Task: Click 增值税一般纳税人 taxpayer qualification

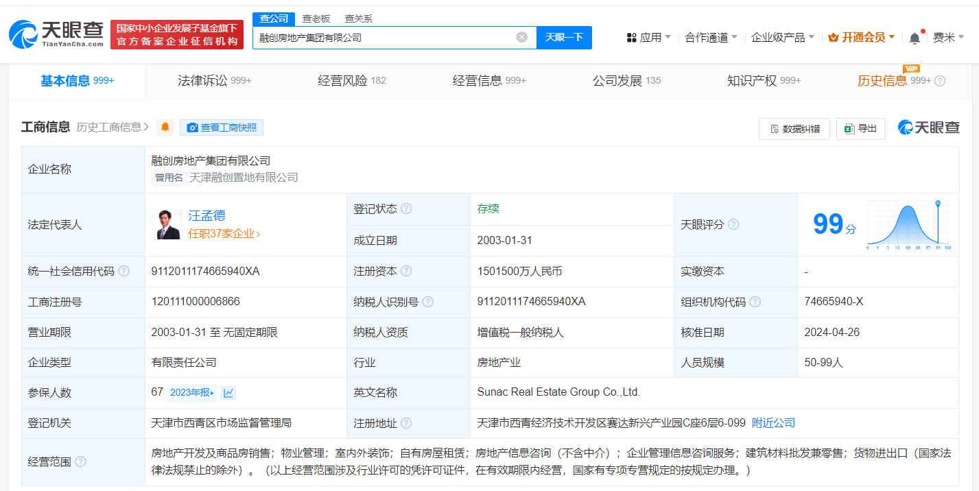Action: 521,333
